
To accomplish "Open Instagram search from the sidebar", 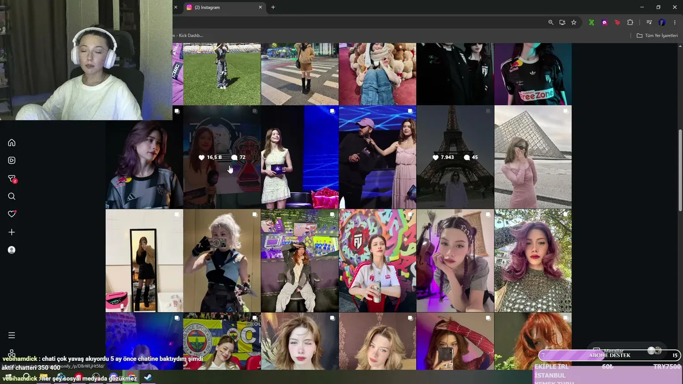I will (11, 196).
